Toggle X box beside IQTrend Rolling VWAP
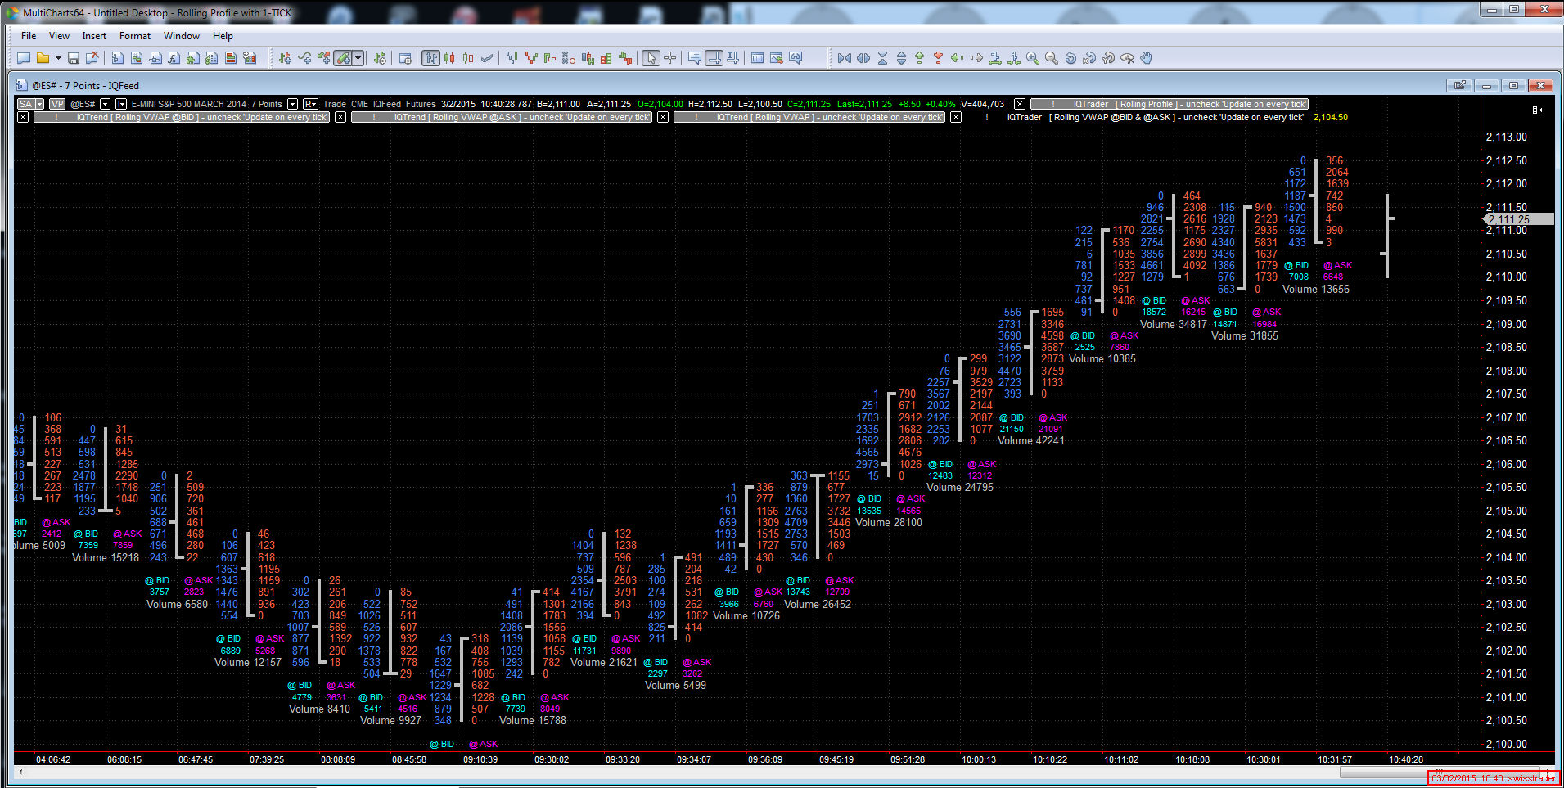The width and height of the screenshot is (1564, 788). click(663, 117)
